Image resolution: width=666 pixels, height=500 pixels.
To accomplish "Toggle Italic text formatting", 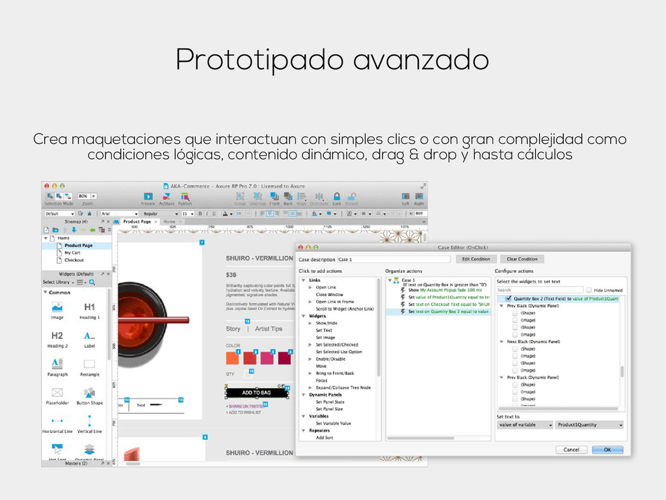I will [x=207, y=214].
